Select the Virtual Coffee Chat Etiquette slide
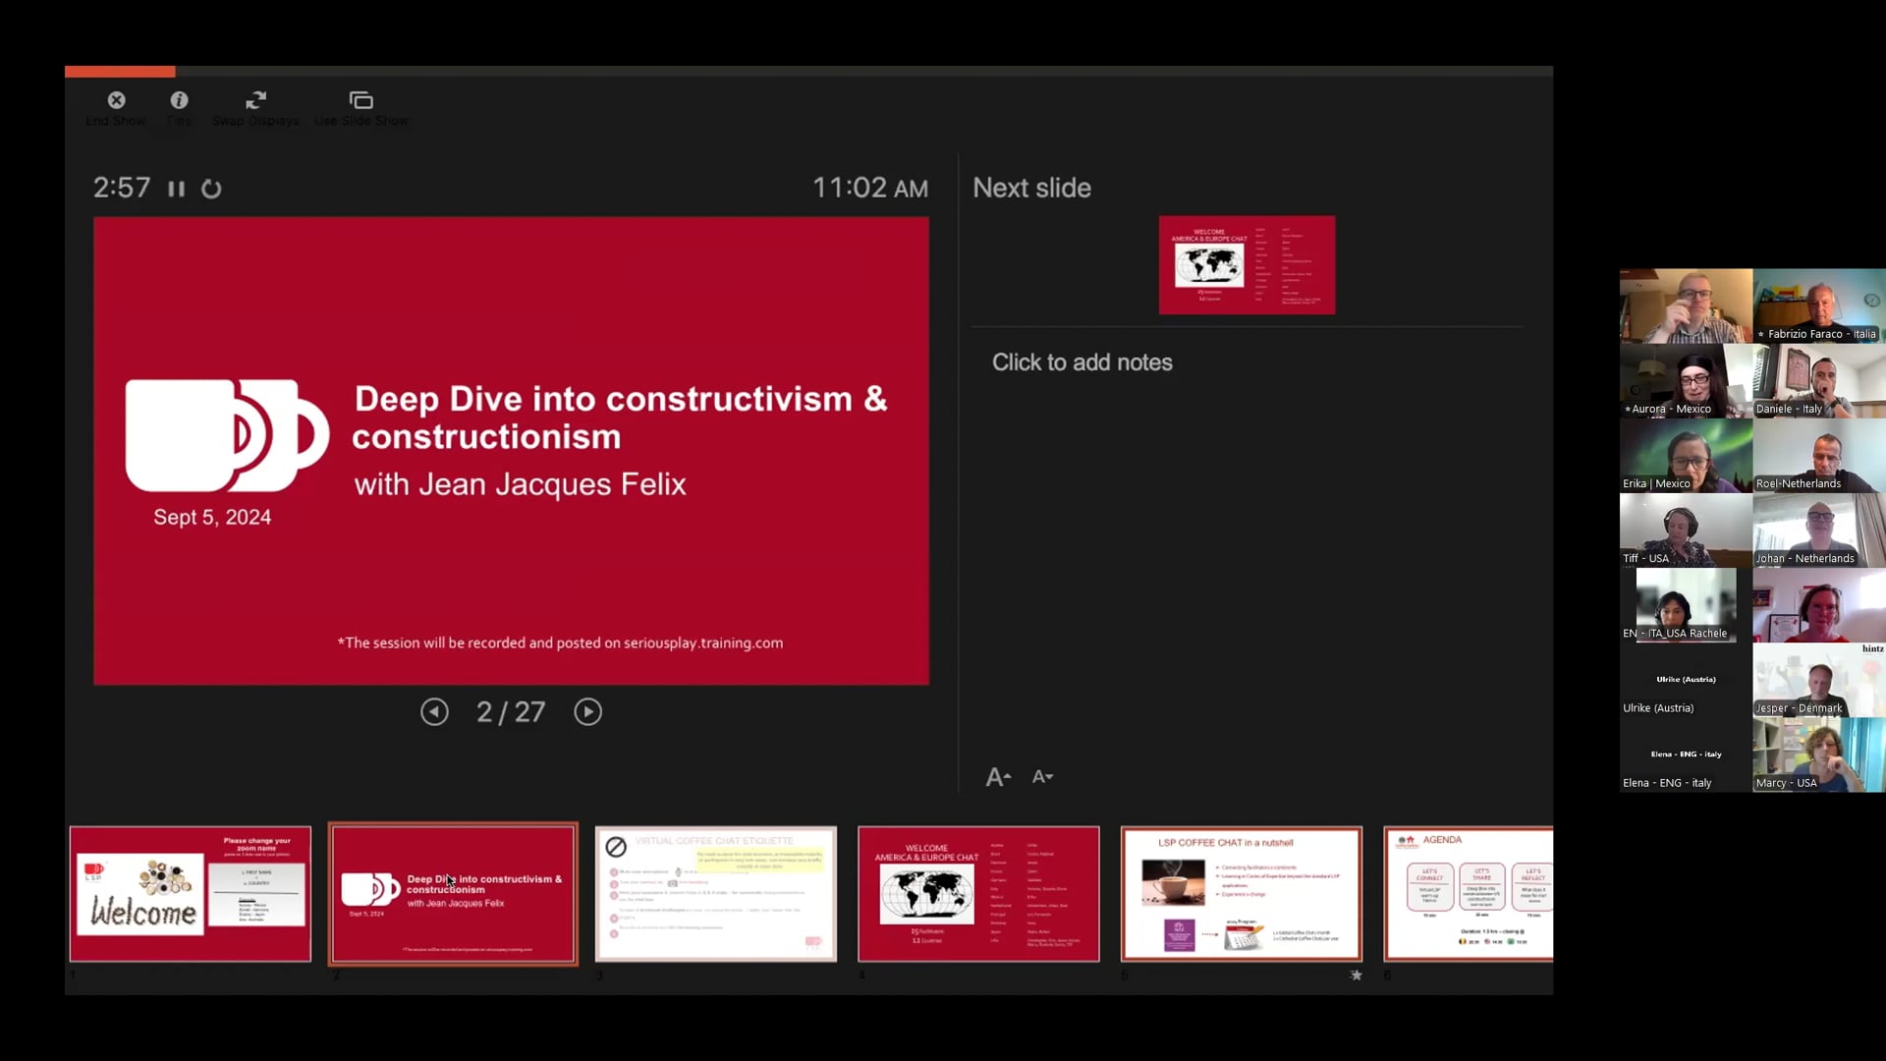1886x1061 pixels. click(715, 894)
